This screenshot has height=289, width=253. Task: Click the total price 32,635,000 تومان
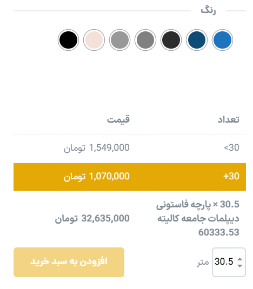coord(92,219)
